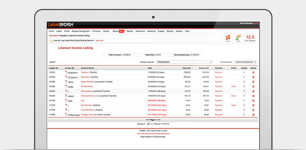The height and width of the screenshot is (150, 306).
Task: Delete the Roger Sanchez invoice with red X
Action: (x=253, y=82)
